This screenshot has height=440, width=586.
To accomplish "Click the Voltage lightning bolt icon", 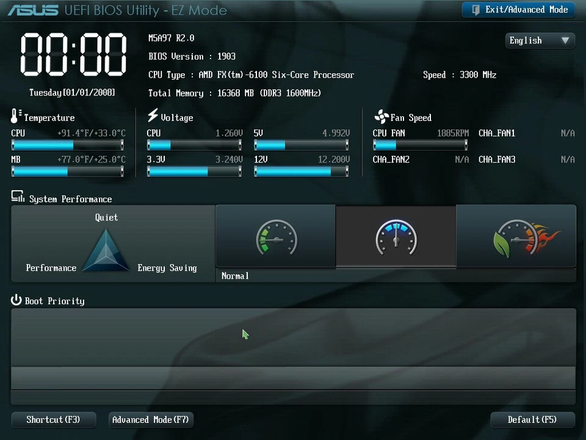I will 152,116.
